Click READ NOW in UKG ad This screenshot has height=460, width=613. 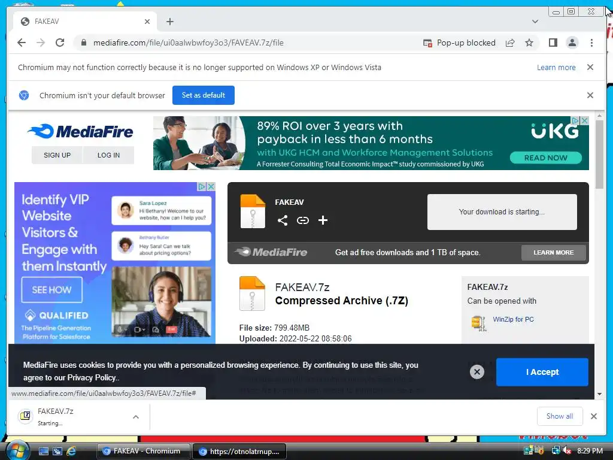click(546, 158)
